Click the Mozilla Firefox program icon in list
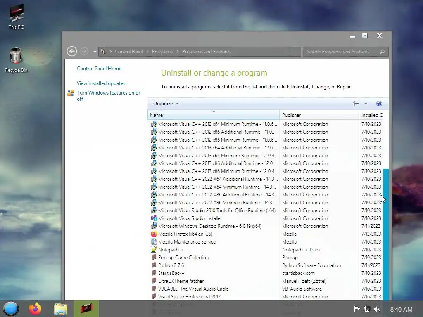Viewport: 423px width, 317px height. pyautogui.click(x=154, y=234)
